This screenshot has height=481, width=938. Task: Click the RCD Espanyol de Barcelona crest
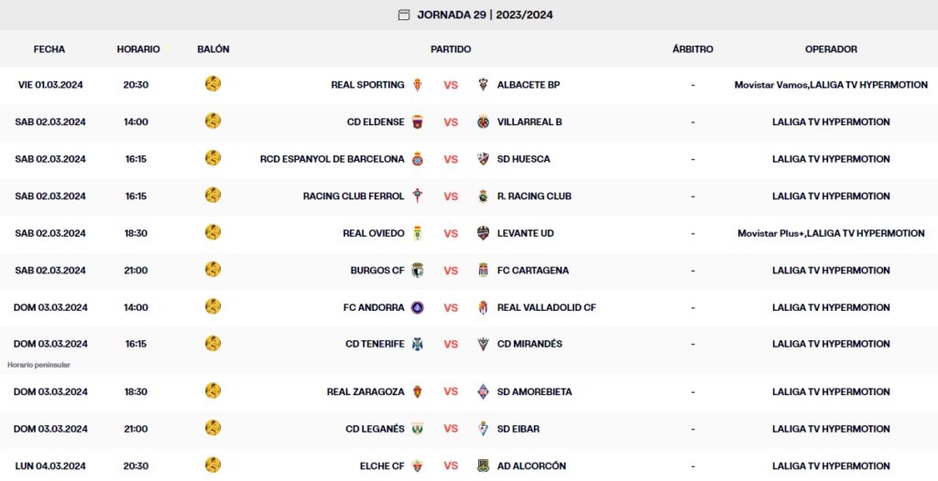click(418, 159)
